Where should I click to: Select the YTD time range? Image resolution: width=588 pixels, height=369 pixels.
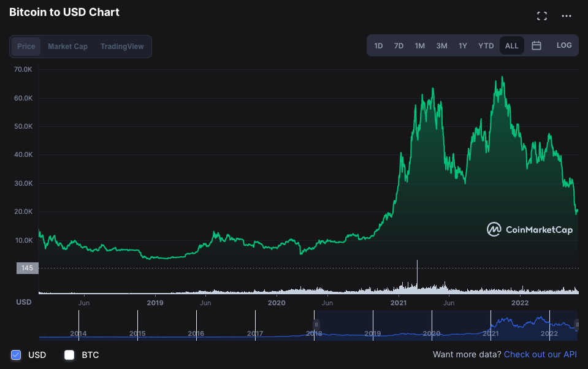click(x=486, y=45)
